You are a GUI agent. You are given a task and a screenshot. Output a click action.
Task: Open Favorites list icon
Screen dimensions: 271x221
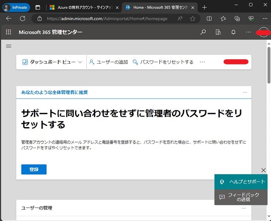[223, 18]
